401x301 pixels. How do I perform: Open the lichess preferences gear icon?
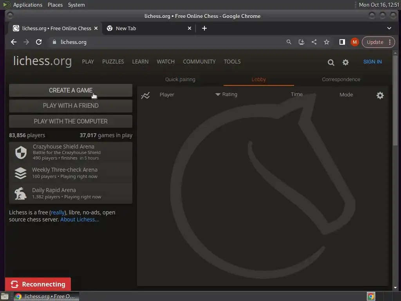pos(345,62)
